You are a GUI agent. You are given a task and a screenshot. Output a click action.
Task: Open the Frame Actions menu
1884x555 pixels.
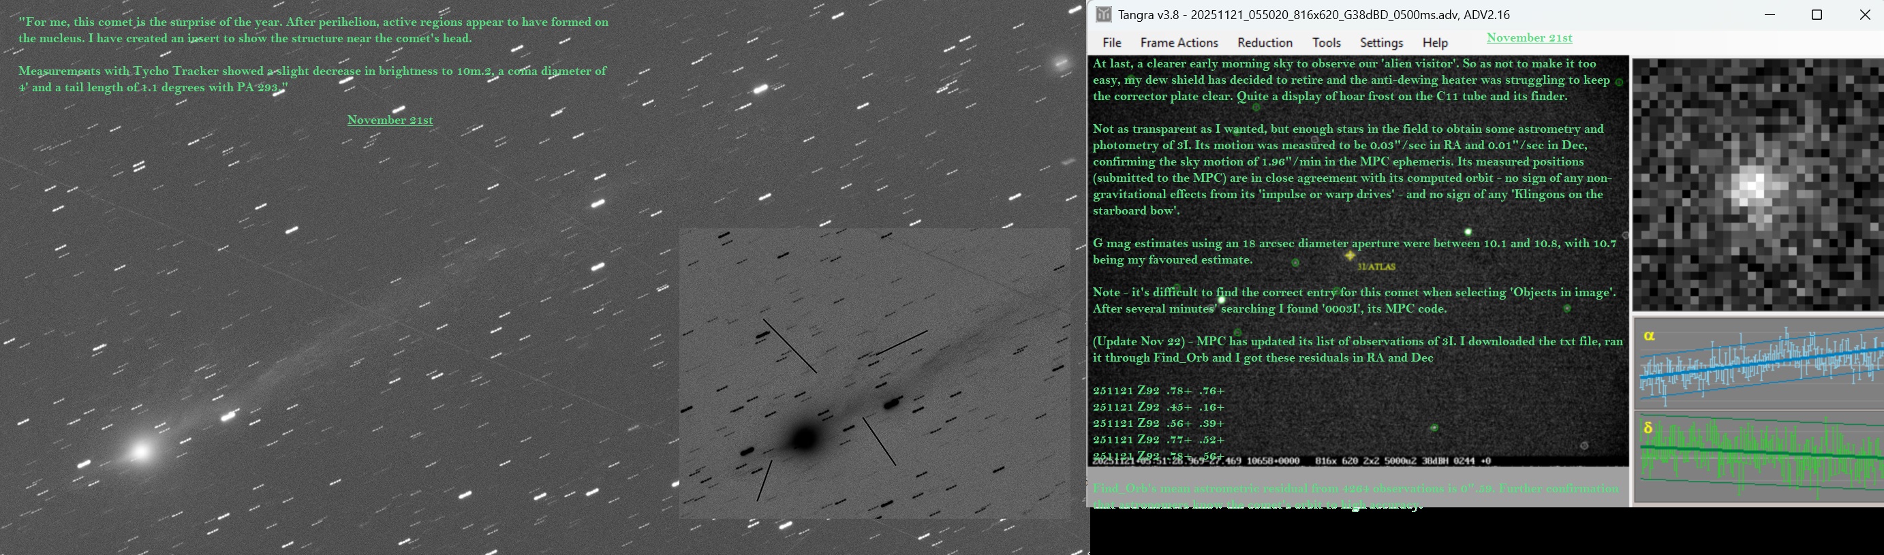[1179, 43]
